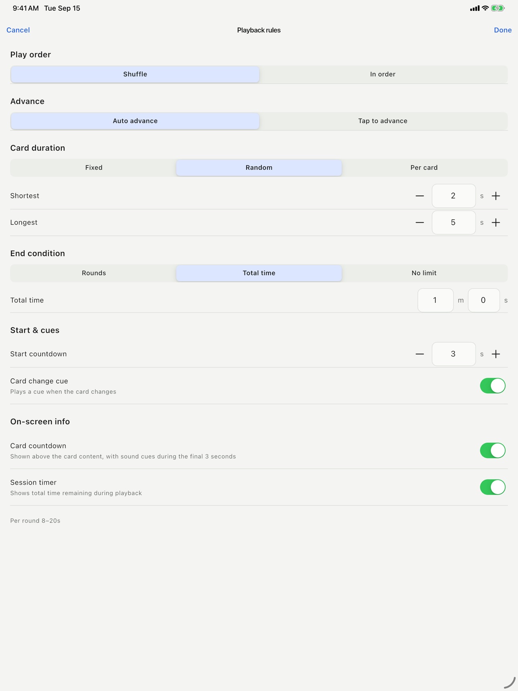
Task: Select Shuffle play order
Action: tap(135, 74)
